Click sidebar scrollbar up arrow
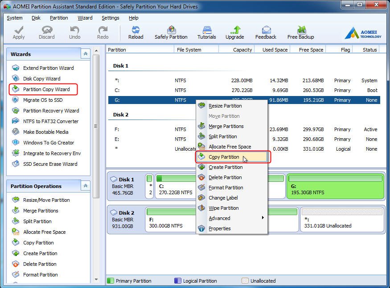The height and width of the screenshot is (288, 390). [96, 51]
